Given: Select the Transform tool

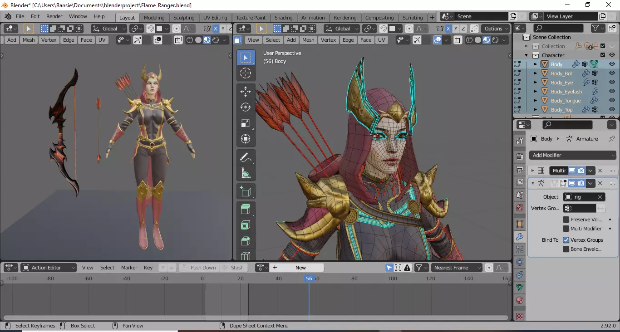Looking at the screenshot, I should point(246,139).
